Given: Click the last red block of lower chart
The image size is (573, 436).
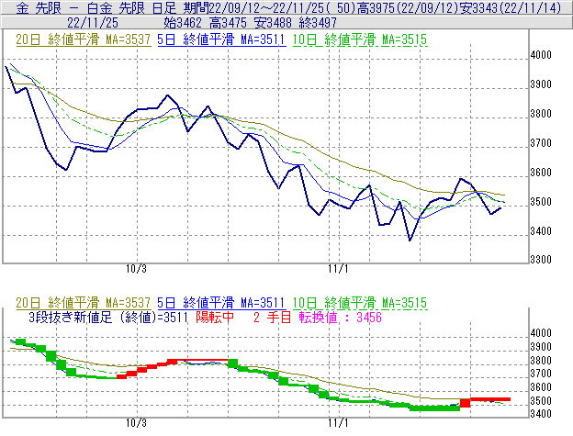Looking at the screenshot, I should pyautogui.click(x=490, y=399).
